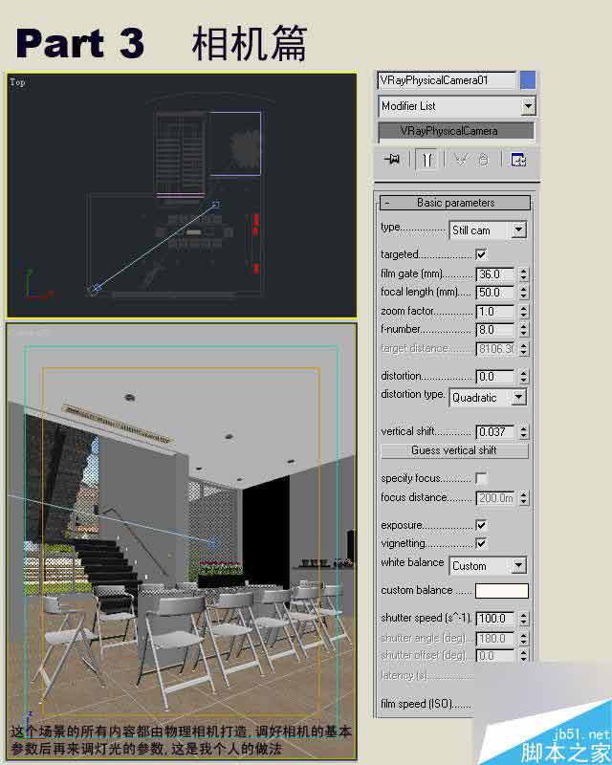Image resolution: width=612 pixels, height=765 pixels.
Task: Click the zoom factor value field
Action: point(495,312)
